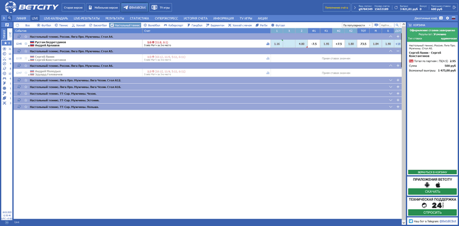This screenshot has width=459, height=226.
Task: Click the Найти search input field
Action: [x=387, y=25]
